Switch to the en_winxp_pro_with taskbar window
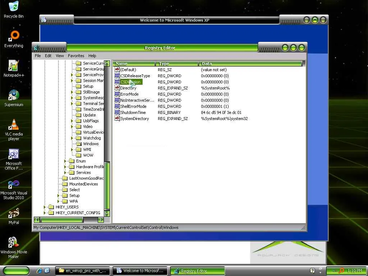 [x=82, y=271]
